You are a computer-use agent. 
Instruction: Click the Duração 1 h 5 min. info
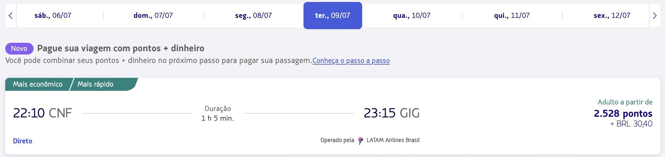point(218,114)
